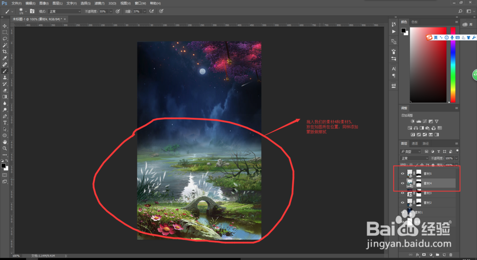Delete layer with the trash icon
Image resolution: width=477 pixels, height=260 pixels.
pos(451,255)
